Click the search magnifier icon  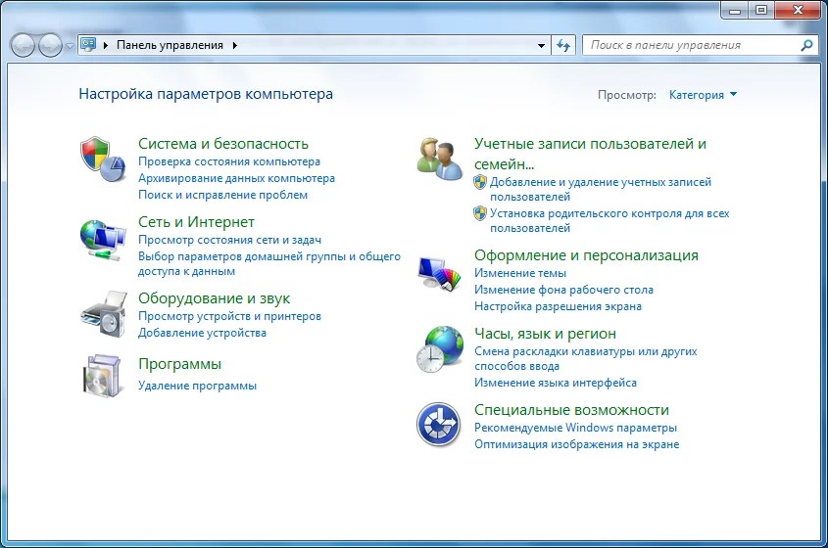pyautogui.click(x=806, y=45)
